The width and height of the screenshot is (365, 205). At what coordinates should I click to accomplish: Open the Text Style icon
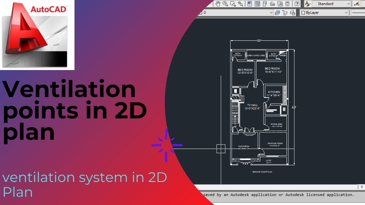coord(307,4)
